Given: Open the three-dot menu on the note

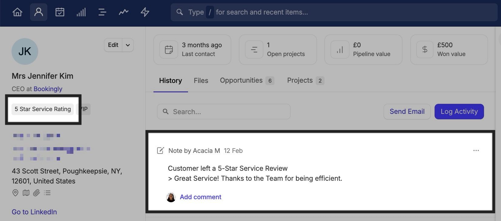Looking at the screenshot, I should 476,150.
